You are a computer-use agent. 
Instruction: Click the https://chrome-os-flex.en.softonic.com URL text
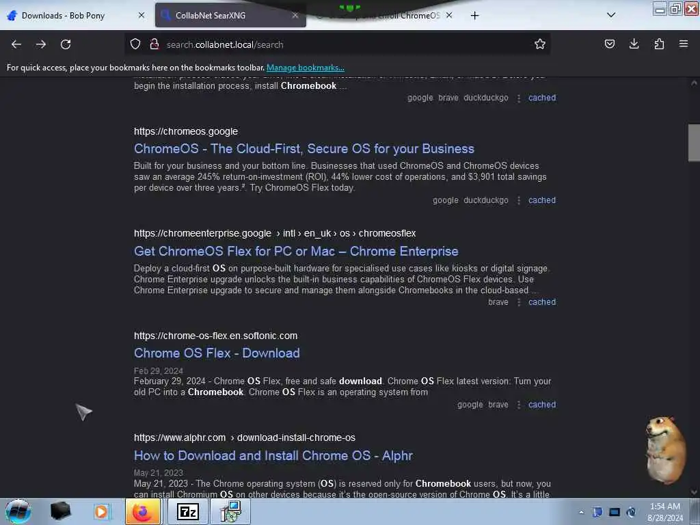(x=215, y=336)
